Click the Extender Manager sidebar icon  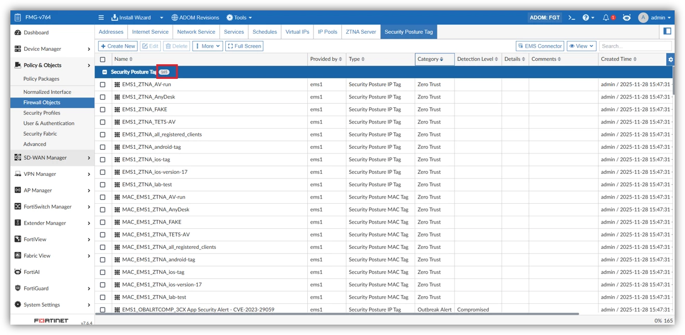point(18,223)
